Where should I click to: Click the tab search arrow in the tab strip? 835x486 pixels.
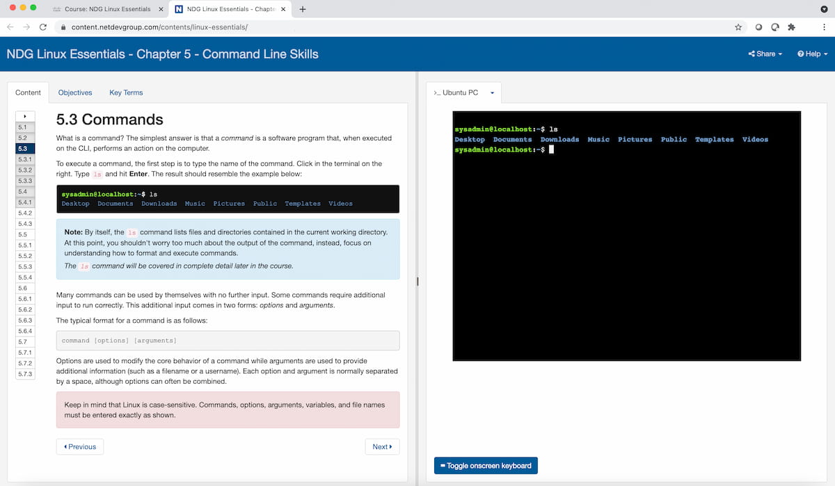[825, 9]
